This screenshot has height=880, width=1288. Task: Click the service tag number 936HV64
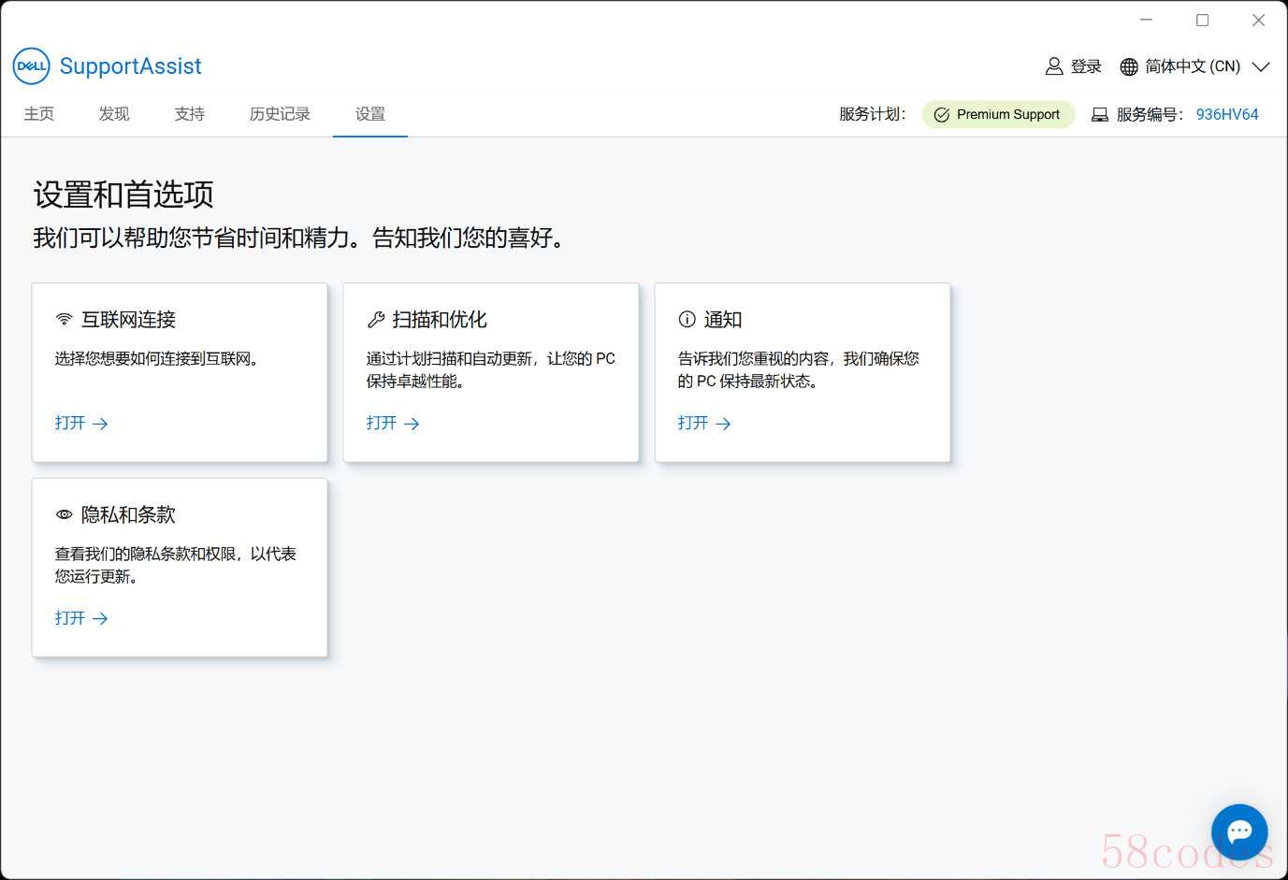[1227, 115]
